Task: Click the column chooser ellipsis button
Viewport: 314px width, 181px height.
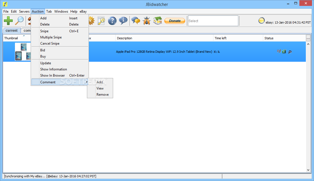Action: pyautogui.click(x=308, y=38)
